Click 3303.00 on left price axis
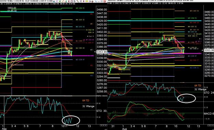 (x=102, y=73)
